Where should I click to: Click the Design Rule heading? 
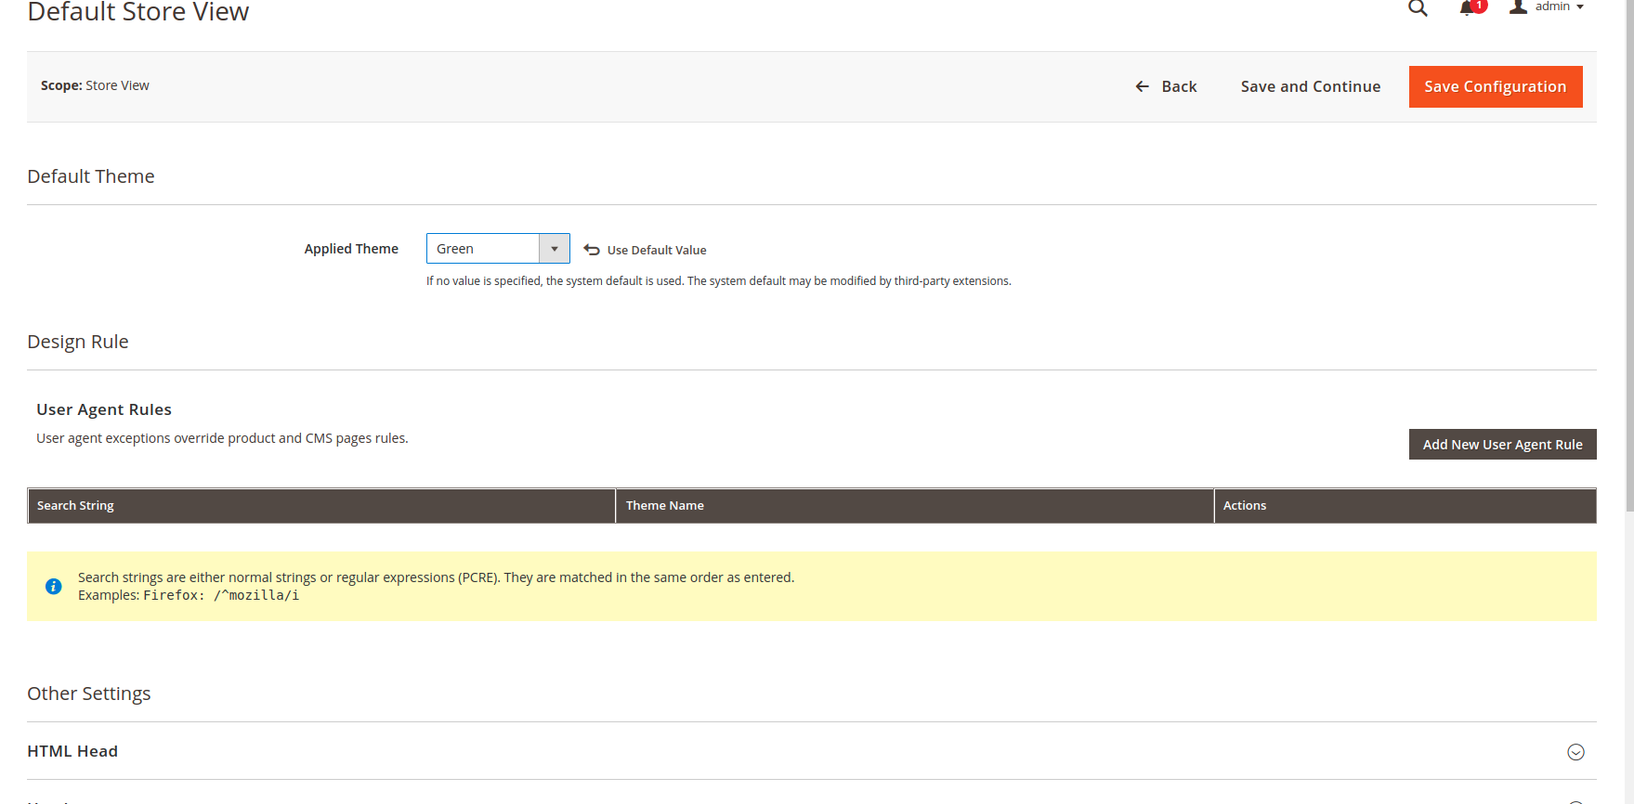(78, 342)
